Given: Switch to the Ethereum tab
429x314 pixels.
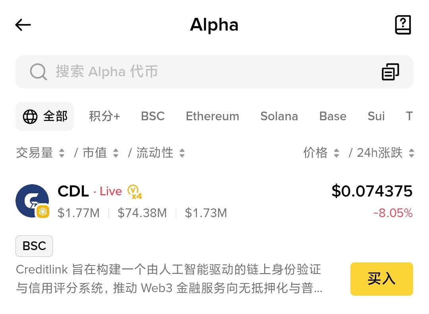Looking at the screenshot, I should tap(213, 116).
